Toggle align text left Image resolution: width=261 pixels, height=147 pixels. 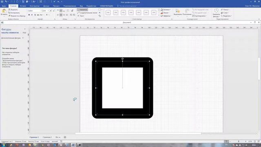click(58, 15)
